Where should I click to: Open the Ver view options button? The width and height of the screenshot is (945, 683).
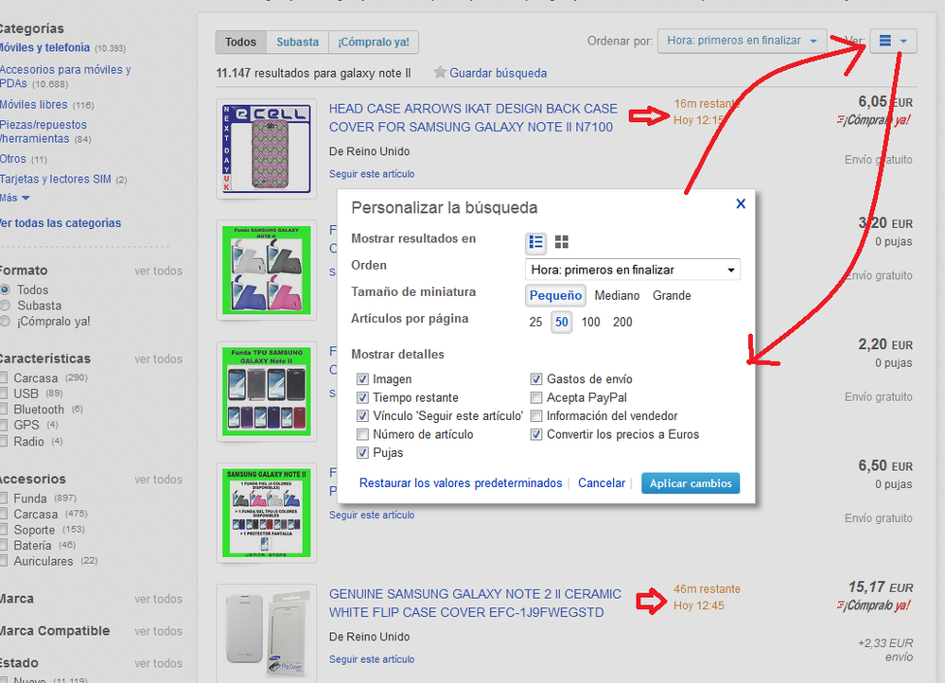[x=893, y=41]
